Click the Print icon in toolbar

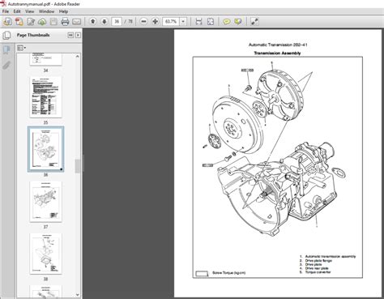click(65, 22)
